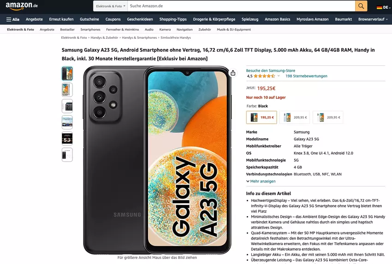Screen dimensions: 392x264
Task: Open the Amazon.de home logo
Action: tap(22, 6)
